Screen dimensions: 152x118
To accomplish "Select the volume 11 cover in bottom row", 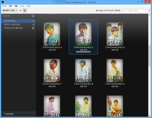I will [83, 106].
